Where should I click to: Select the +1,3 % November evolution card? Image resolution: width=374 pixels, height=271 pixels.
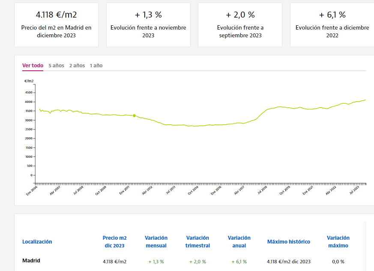[148, 25]
